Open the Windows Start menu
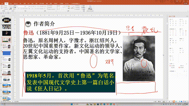This screenshot has width=189, height=106. 71,104
